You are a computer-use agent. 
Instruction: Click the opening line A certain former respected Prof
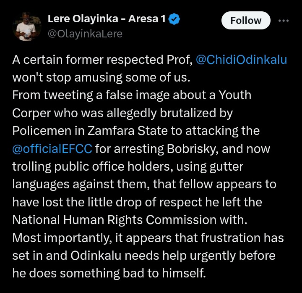click(102, 60)
